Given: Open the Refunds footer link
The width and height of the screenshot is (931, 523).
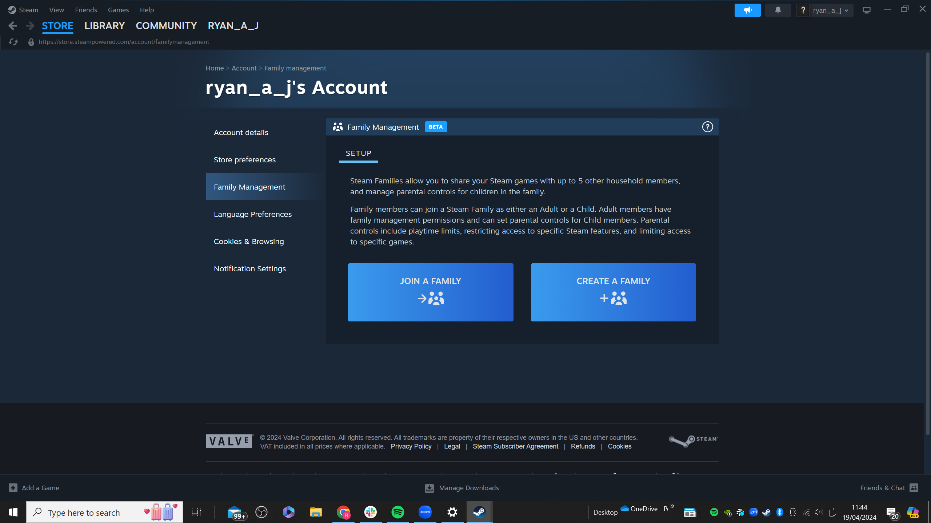Looking at the screenshot, I should [x=583, y=446].
